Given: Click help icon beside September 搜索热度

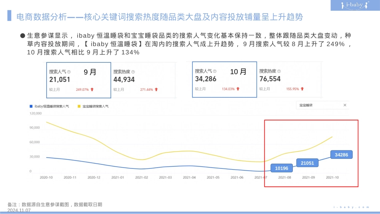Looking at the screenshot, I should point(133,72).
